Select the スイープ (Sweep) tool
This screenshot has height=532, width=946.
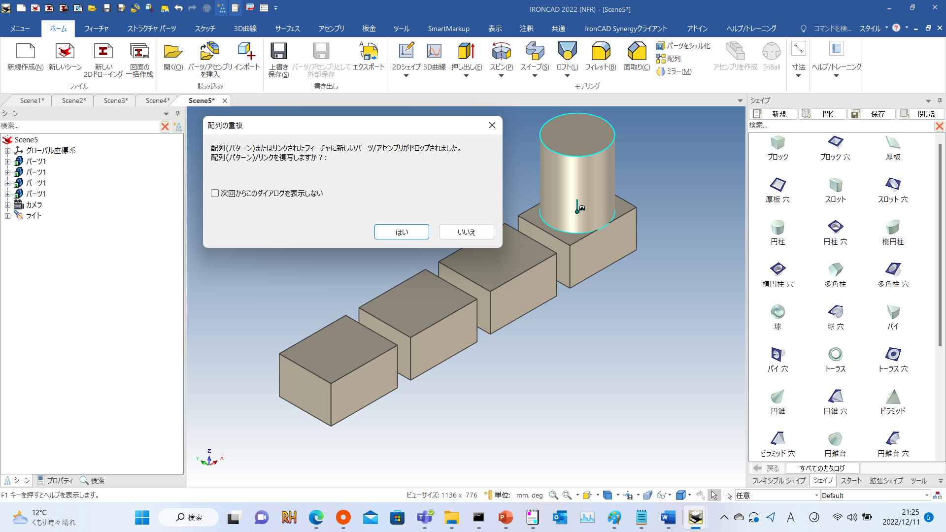coord(534,54)
